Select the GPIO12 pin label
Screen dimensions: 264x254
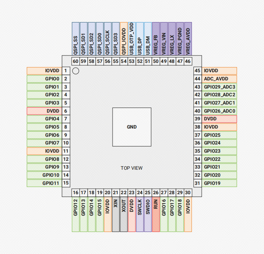click(x=76, y=214)
